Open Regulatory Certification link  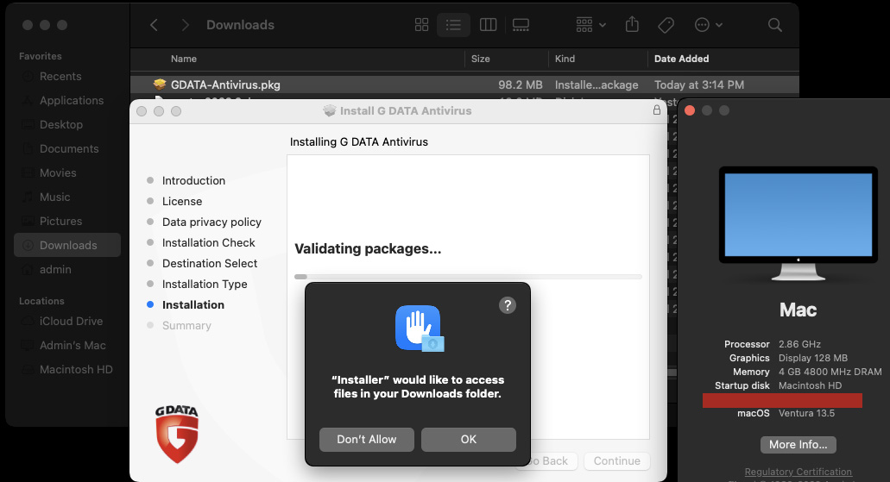tap(798, 472)
